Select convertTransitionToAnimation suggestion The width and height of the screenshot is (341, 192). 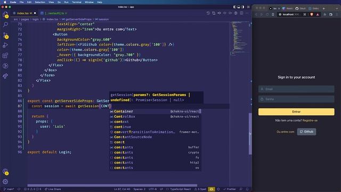pos(155,132)
